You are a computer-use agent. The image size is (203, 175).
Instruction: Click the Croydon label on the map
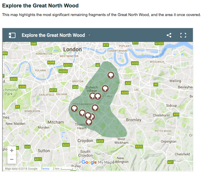click(85, 141)
